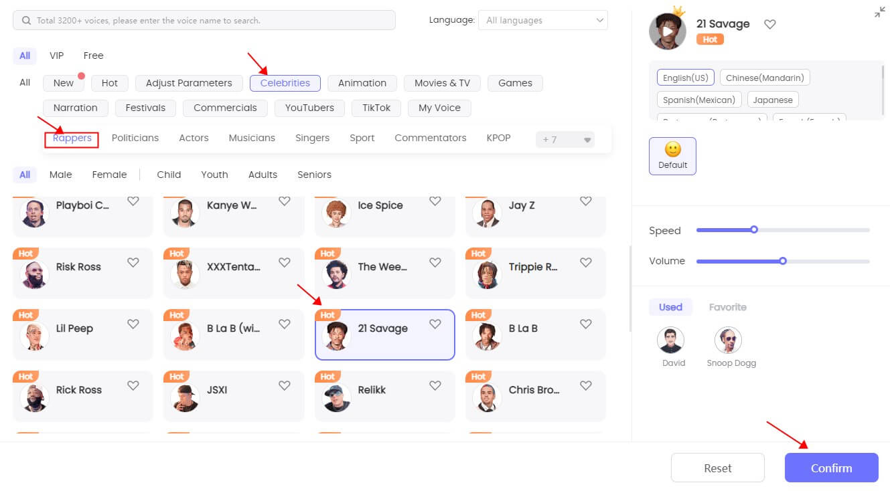Open the New category

pos(64,83)
